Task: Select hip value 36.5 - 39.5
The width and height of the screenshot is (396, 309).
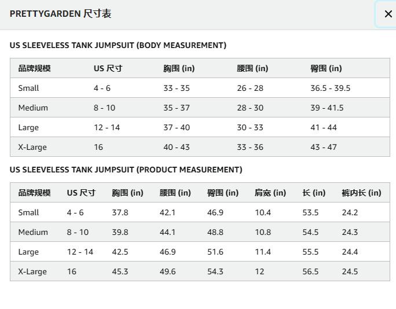Action: [x=330, y=88]
